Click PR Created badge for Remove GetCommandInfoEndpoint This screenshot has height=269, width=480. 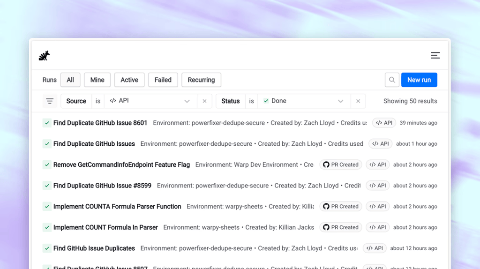pyautogui.click(x=341, y=164)
